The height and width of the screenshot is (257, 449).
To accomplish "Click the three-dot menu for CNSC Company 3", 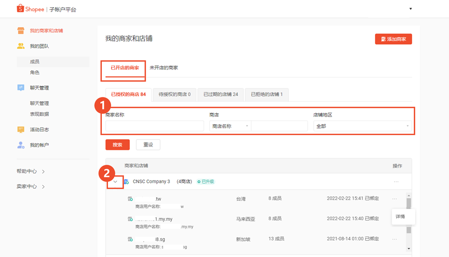I will tap(396, 182).
